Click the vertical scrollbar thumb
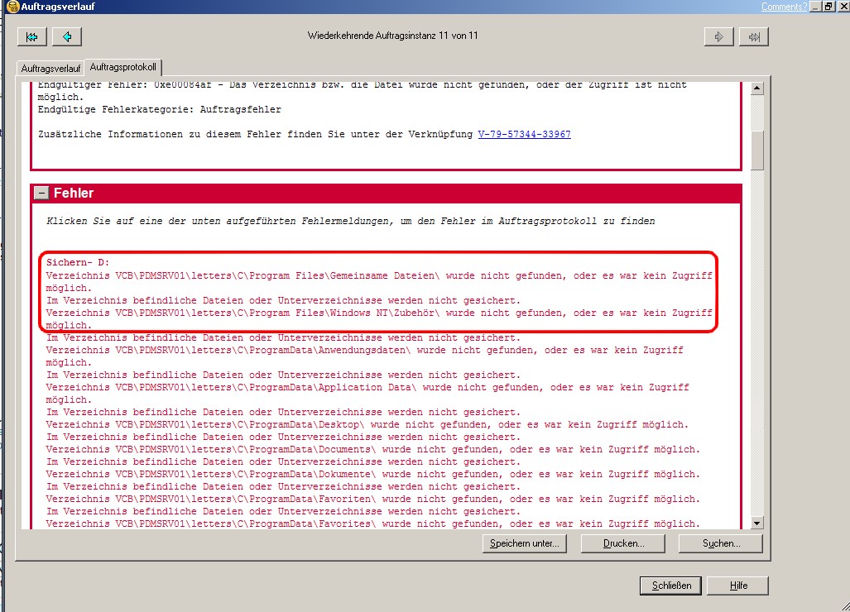Viewport: 850px width, 612px height. 757,149
